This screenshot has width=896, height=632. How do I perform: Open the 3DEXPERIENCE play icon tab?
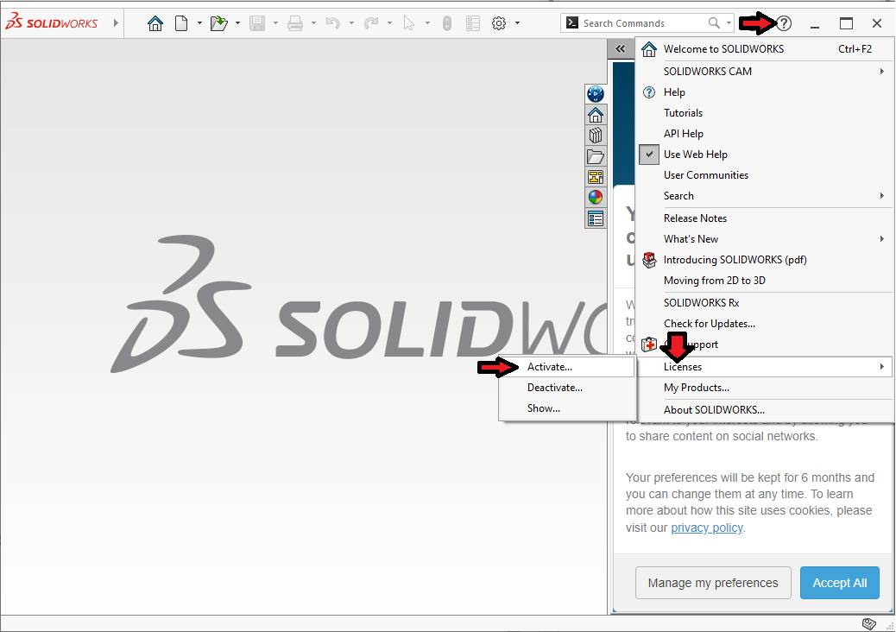(x=596, y=94)
